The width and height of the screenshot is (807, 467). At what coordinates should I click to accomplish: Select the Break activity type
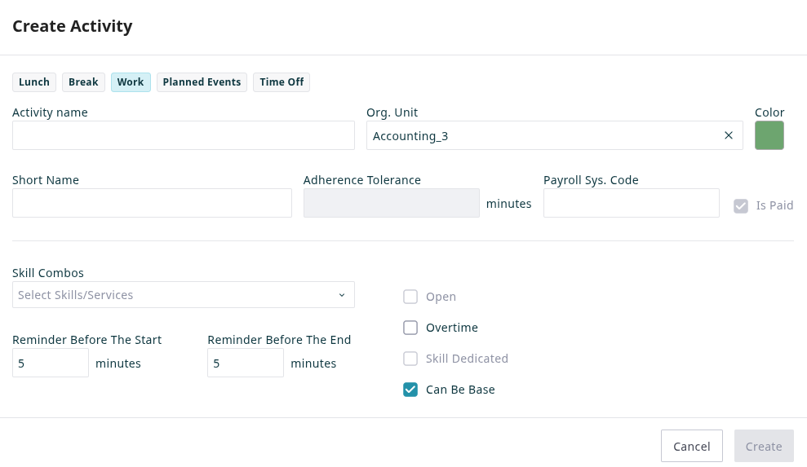pyautogui.click(x=83, y=82)
